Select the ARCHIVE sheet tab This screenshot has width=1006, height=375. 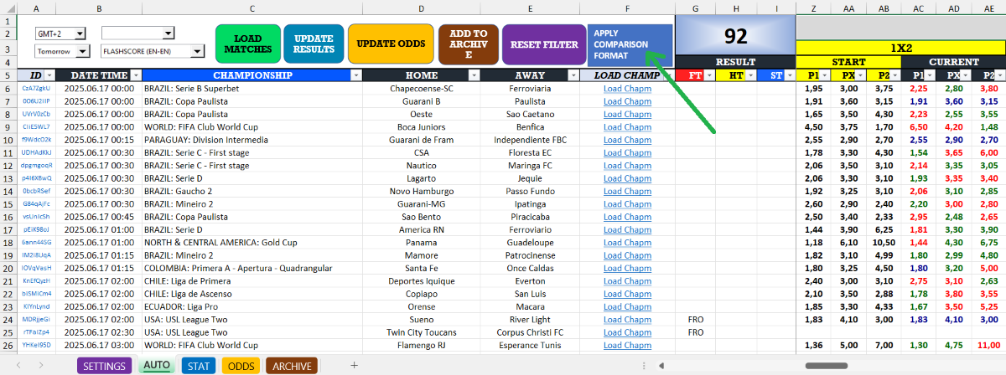292,366
